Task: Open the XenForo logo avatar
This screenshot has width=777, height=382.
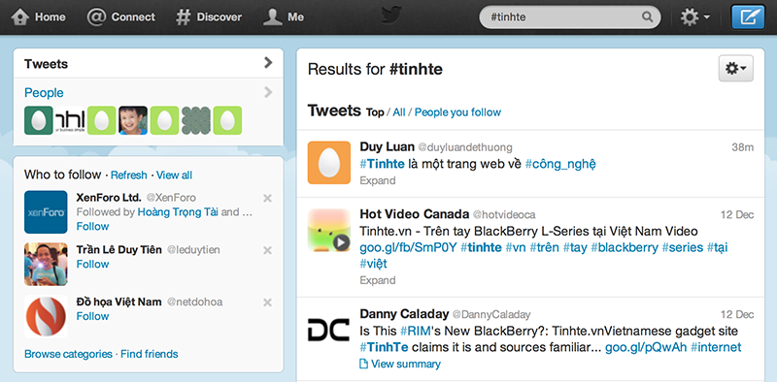Action: 46,211
